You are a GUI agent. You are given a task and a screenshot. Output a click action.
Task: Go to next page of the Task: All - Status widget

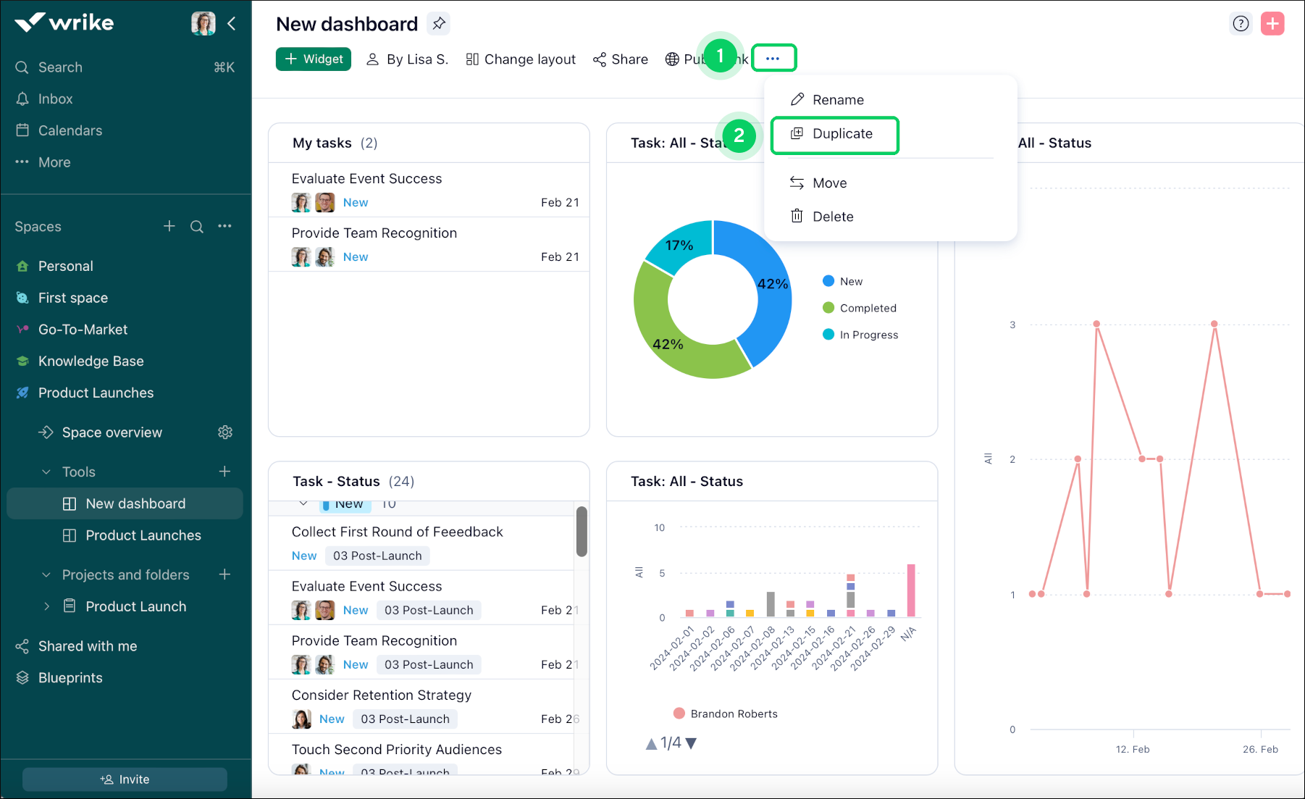(x=692, y=742)
